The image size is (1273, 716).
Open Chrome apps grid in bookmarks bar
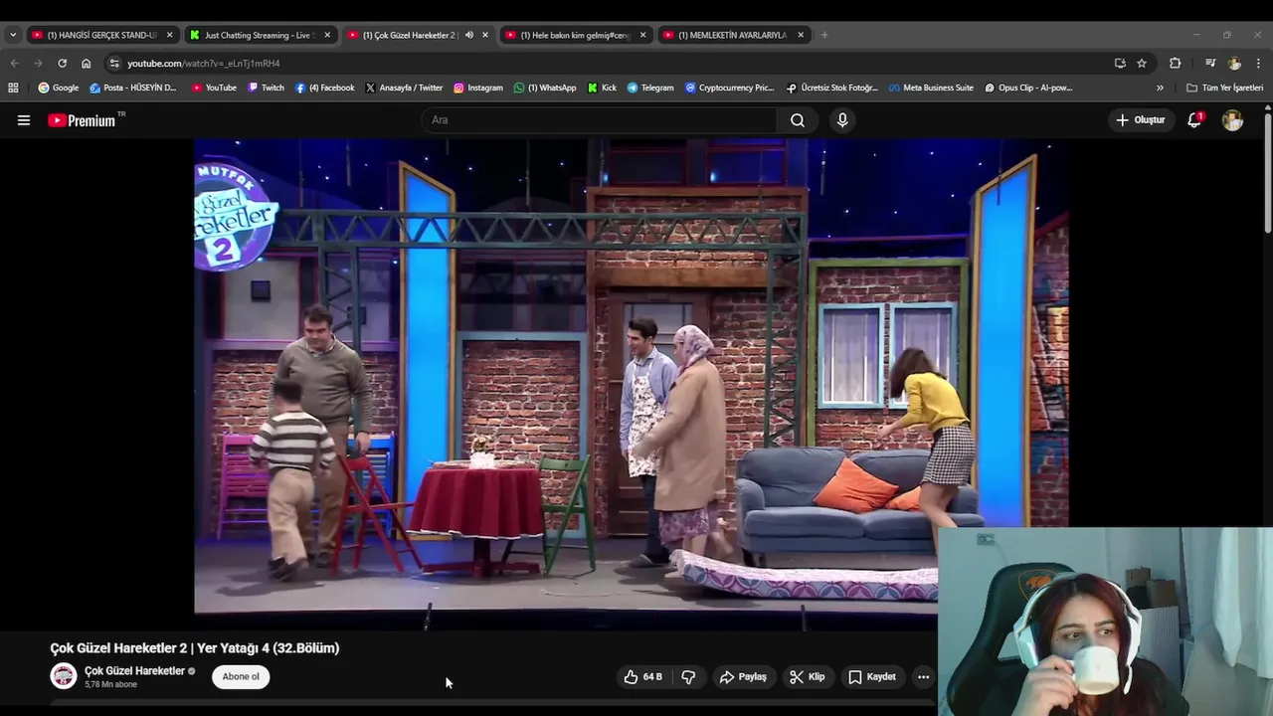tap(13, 88)
